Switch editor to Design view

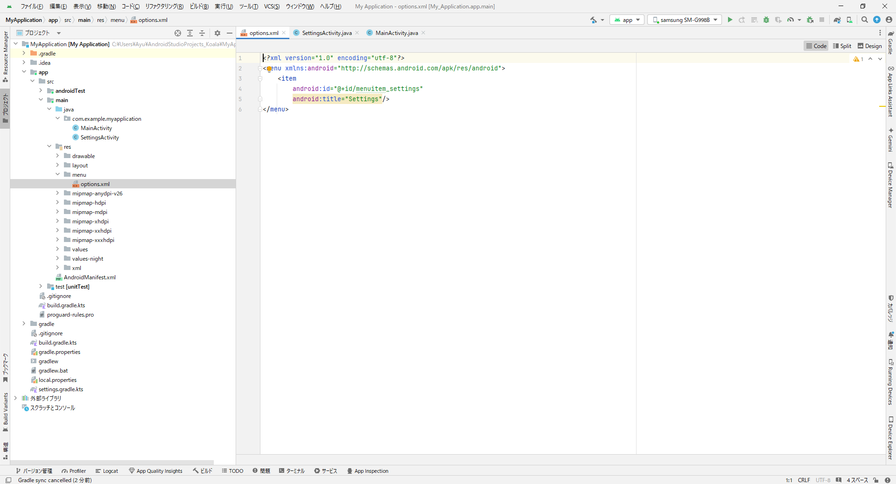pos(869,46)
